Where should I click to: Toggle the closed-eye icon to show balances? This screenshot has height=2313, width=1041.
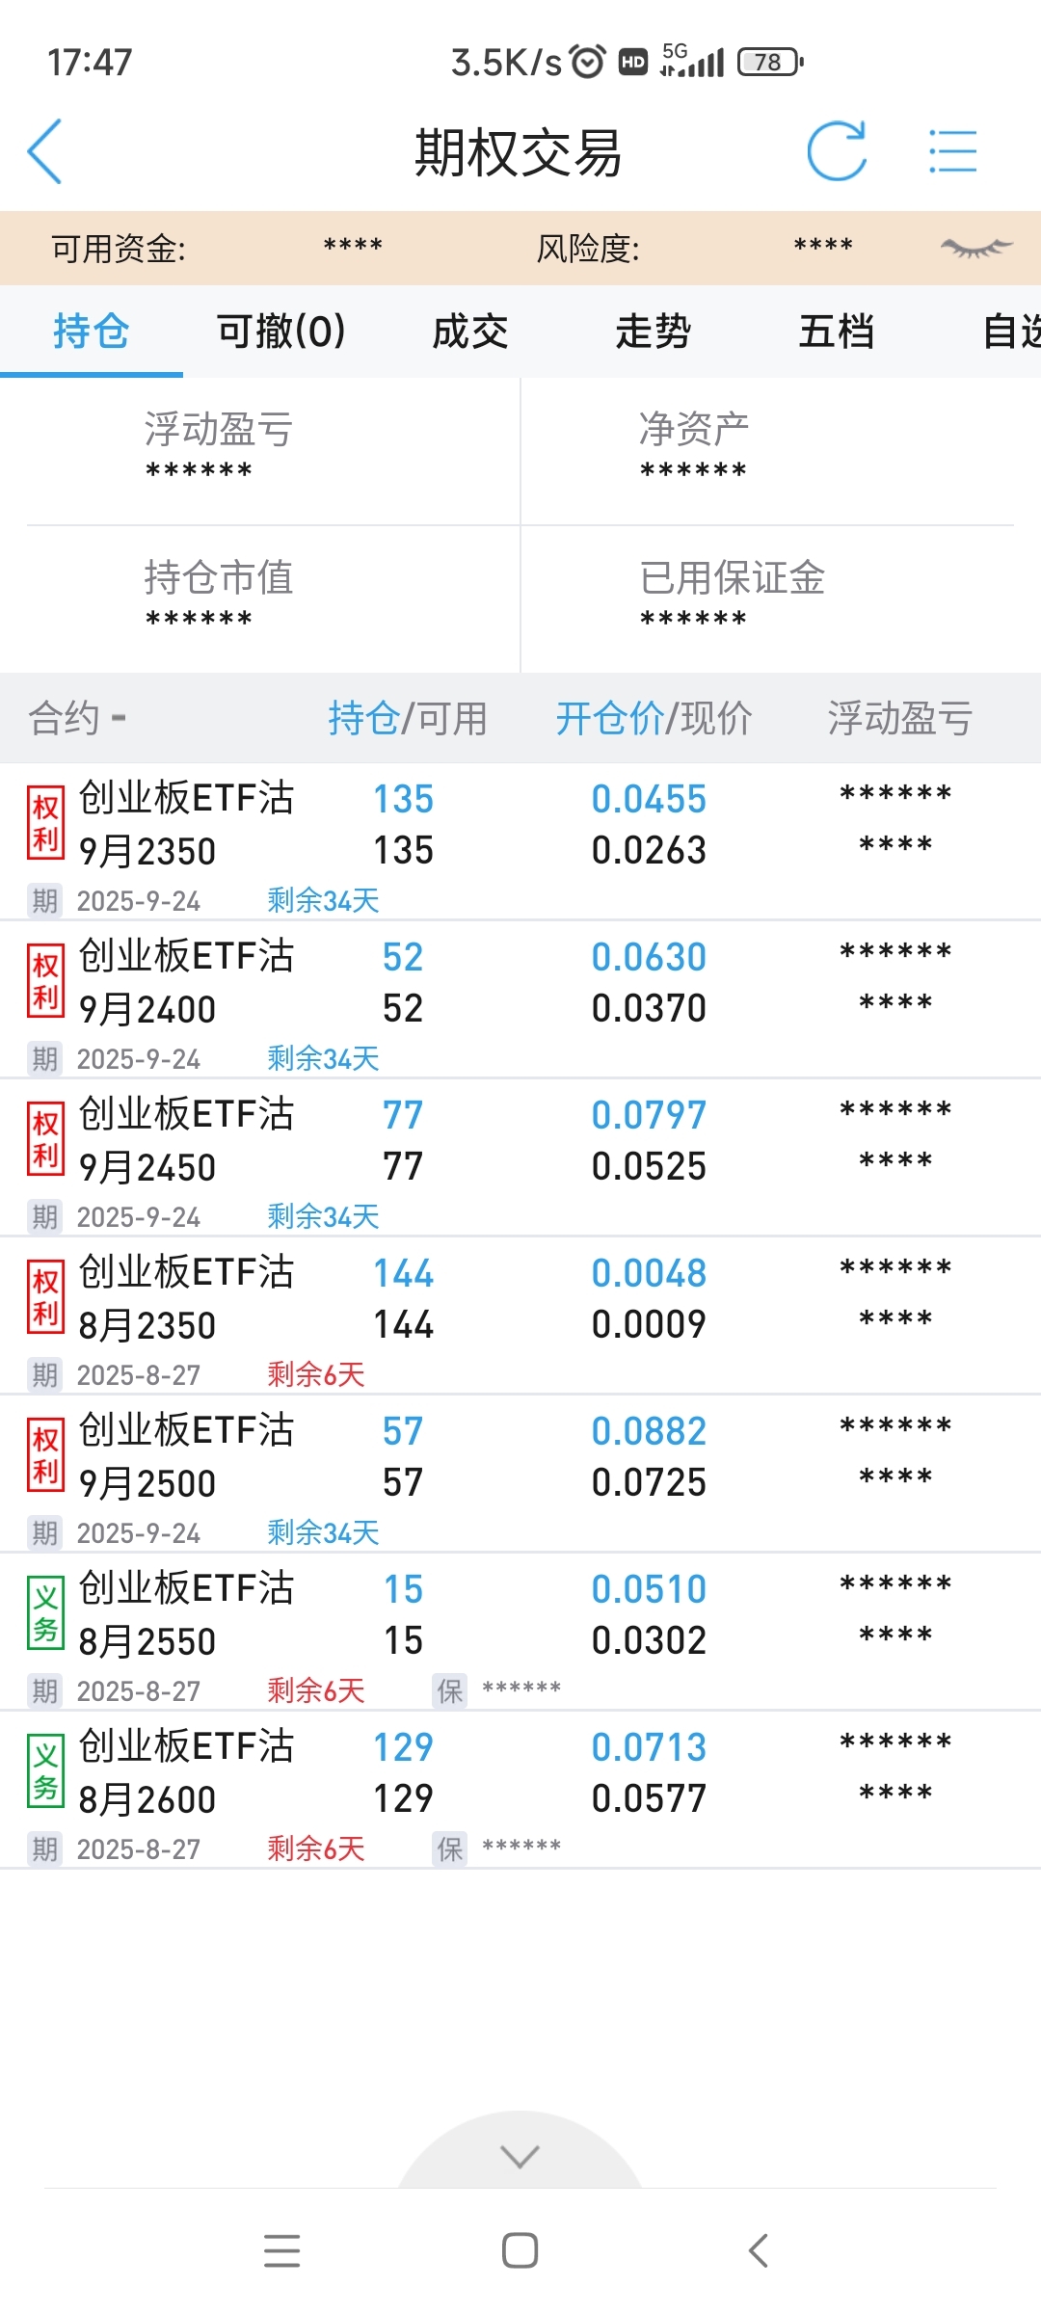tap(975, 248)
